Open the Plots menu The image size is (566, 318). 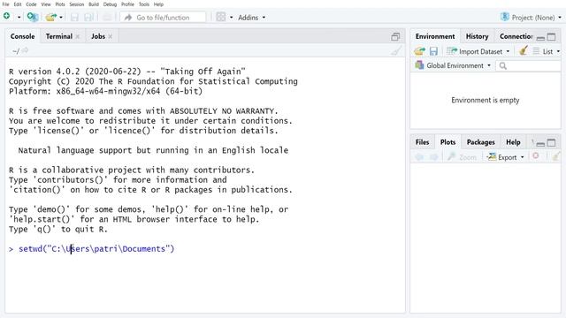tap(60, 4)
